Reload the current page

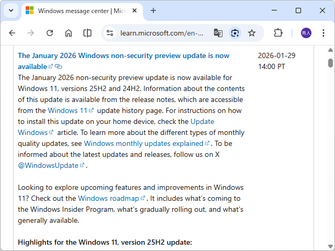[50, 33]
